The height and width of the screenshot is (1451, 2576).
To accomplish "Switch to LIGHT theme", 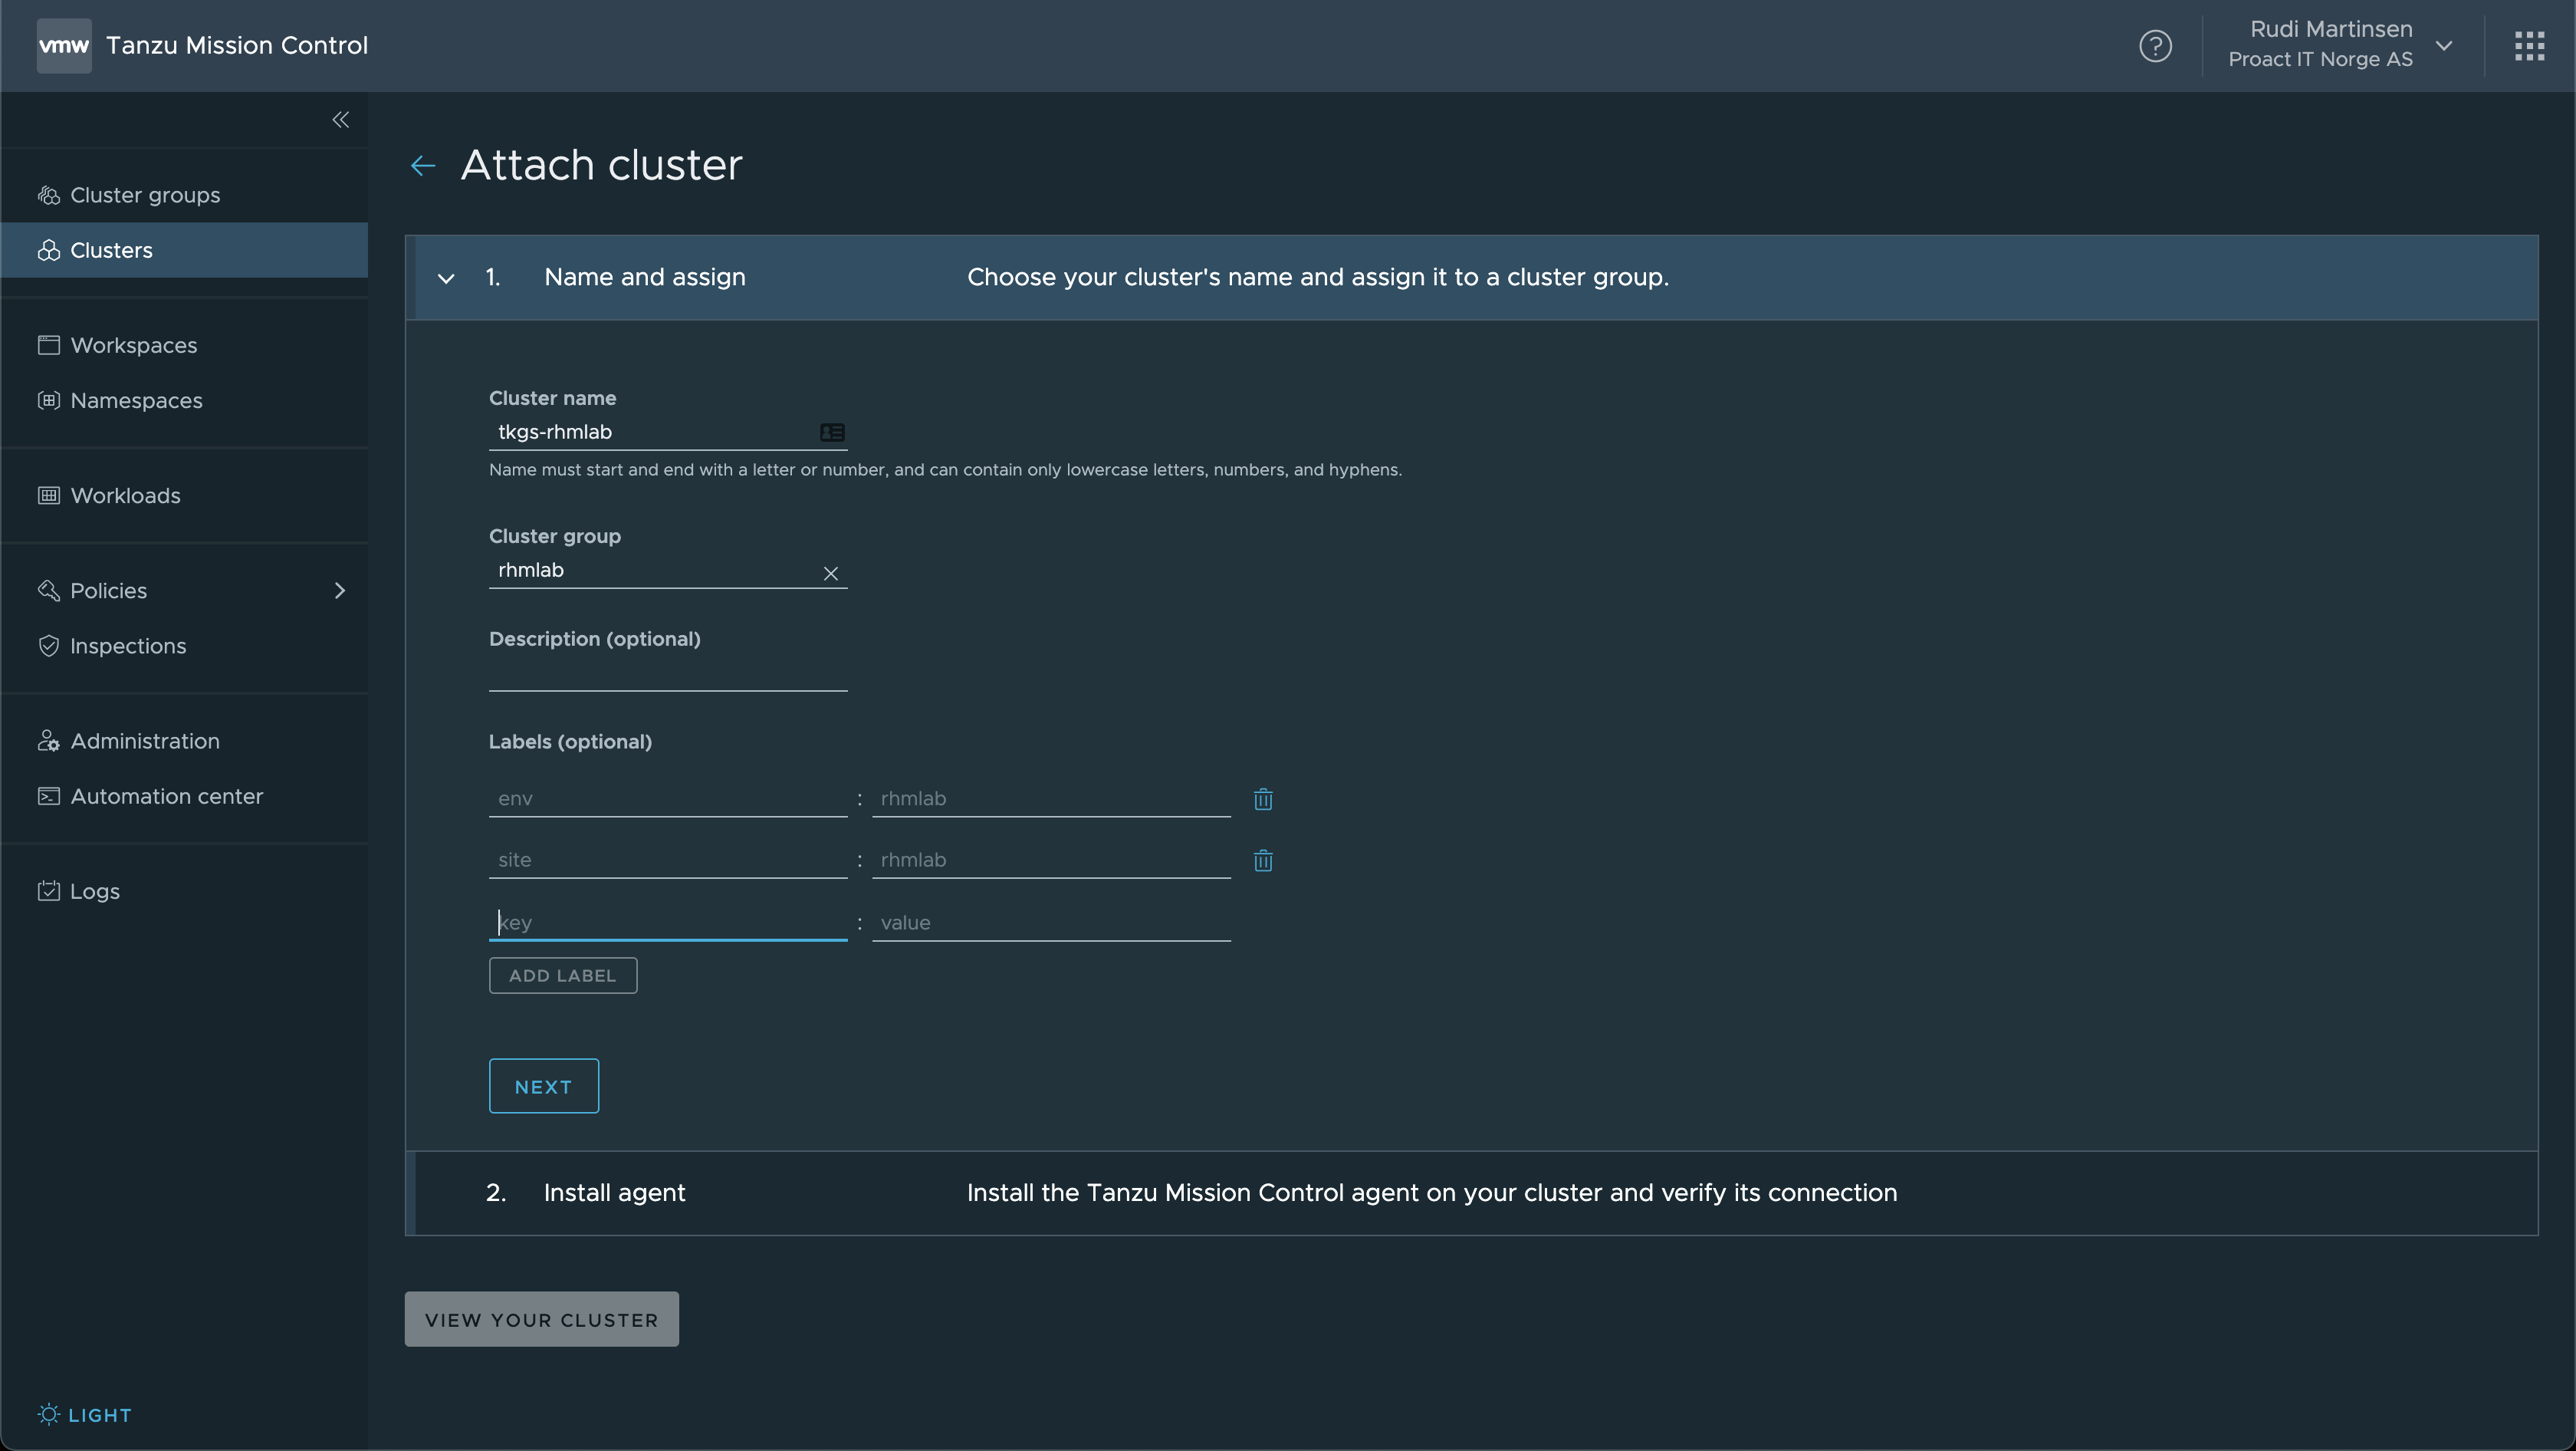I will pyautogui.click(x=85, y=1414).
